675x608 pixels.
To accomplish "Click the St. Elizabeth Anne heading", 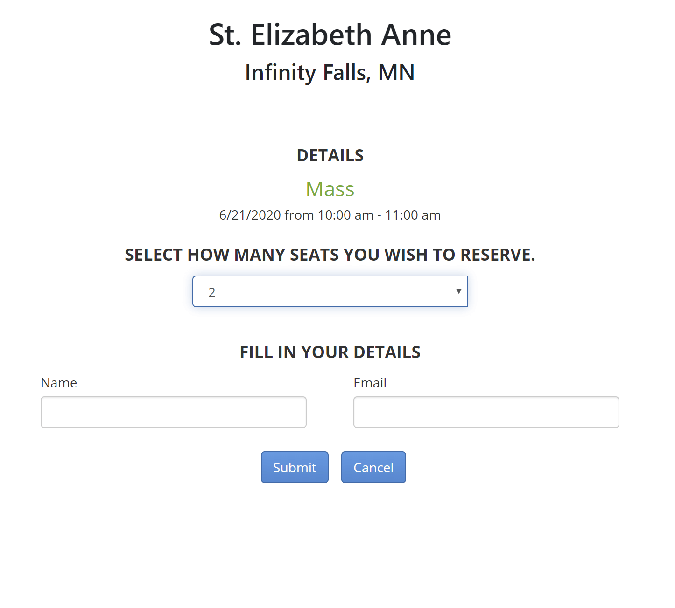I will (330, 35).
